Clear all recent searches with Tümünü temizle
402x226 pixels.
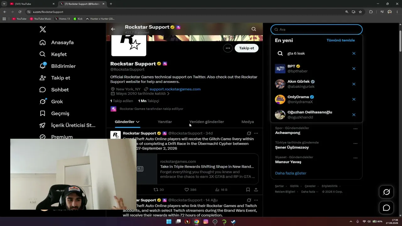pos(340,40)
